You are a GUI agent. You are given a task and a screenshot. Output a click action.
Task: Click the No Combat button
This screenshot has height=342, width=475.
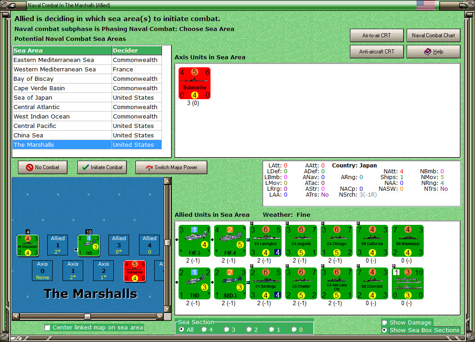tap(43, 167)
